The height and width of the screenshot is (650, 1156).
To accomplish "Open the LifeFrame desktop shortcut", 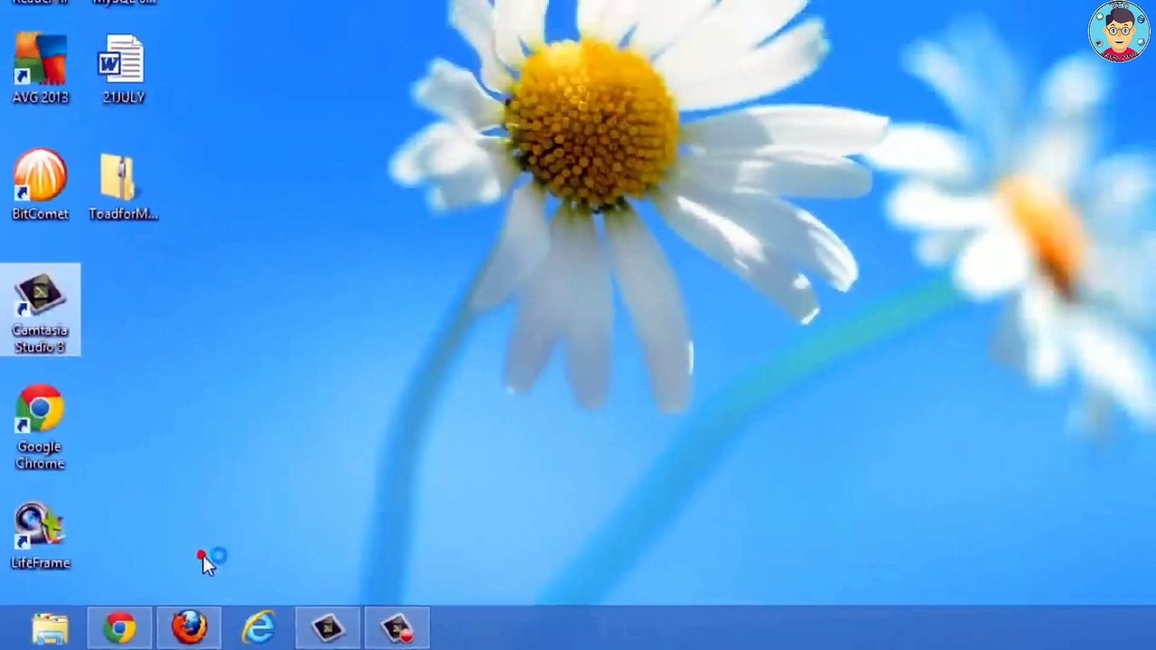I will coord(40,536).
